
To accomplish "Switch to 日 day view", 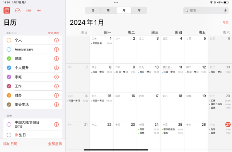I will [x=93, y=10].
